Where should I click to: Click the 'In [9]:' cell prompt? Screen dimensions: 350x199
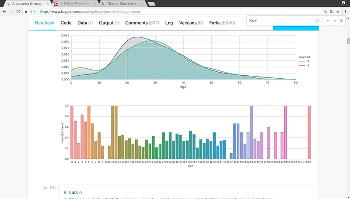[x=50, y=187]
